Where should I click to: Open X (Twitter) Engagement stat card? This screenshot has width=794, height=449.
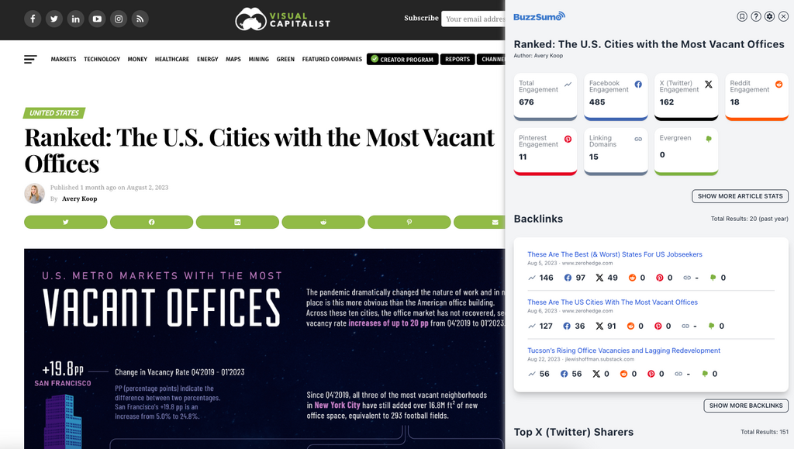click(686, 97)
